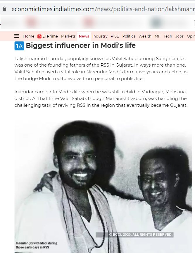Click the MF navigation link

tap(157, 36)
